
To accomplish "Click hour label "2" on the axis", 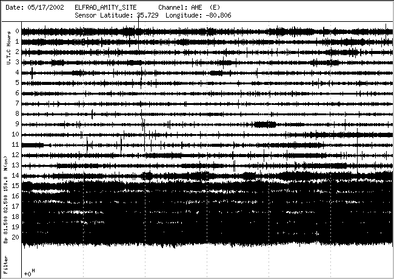I will 17,52.
